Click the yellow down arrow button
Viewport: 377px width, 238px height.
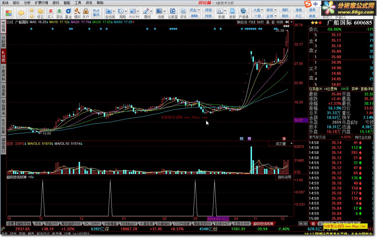pyautogui.click(x=32, y=16)
